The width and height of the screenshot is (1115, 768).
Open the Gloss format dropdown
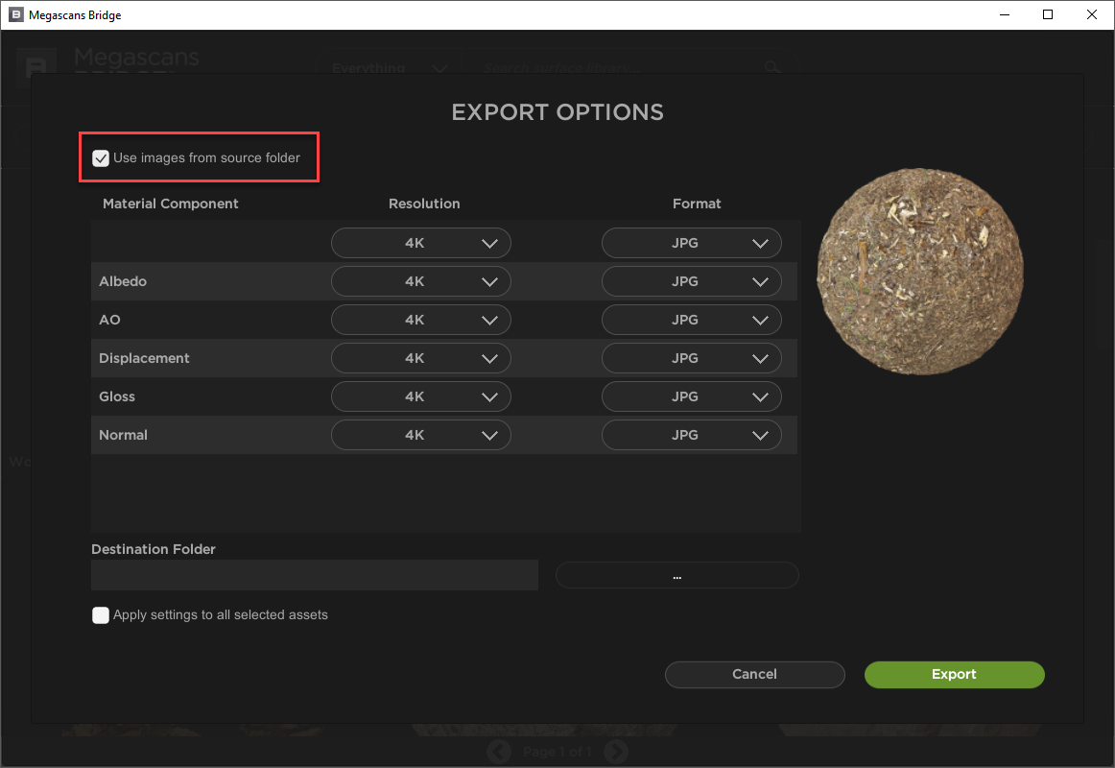[x=691, y=396]
